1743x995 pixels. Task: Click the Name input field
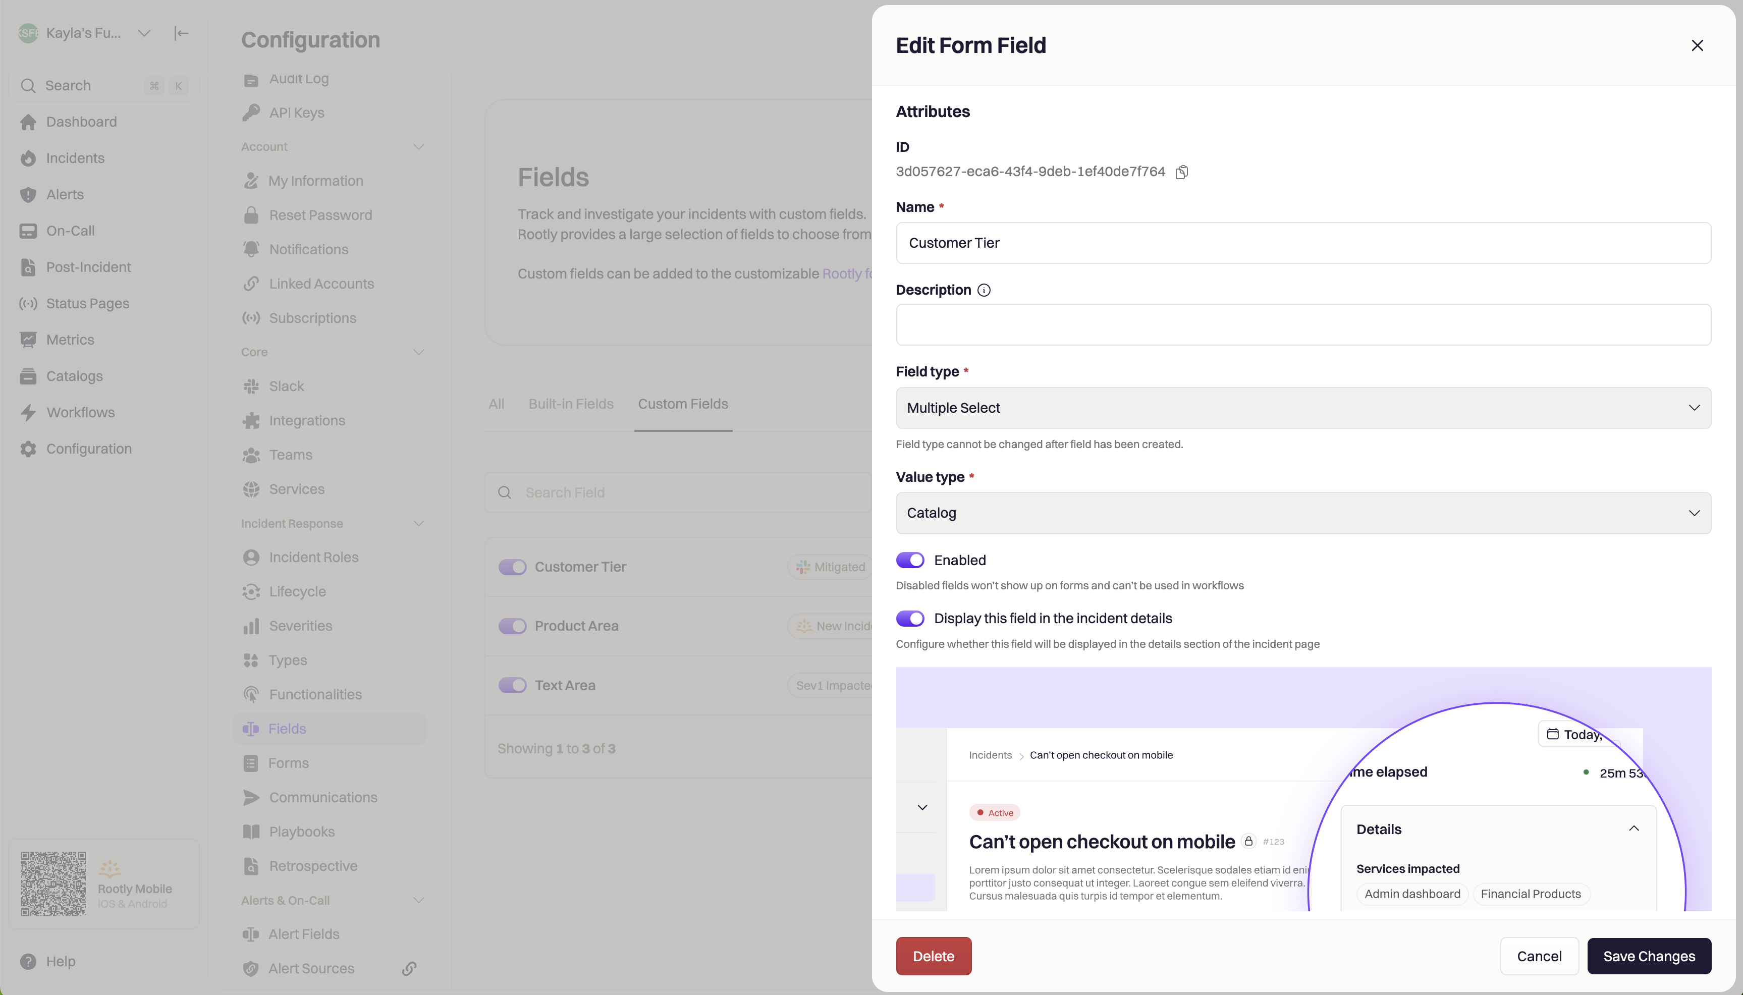[x=1303, y=243]
